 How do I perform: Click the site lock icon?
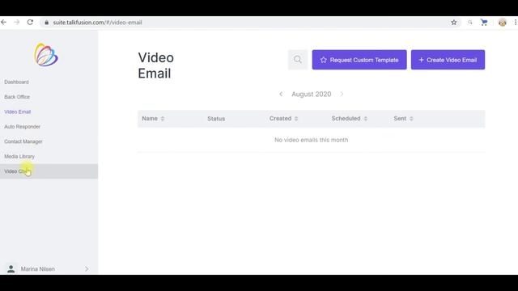(47, 23)
